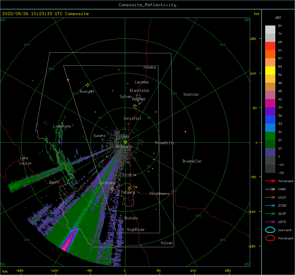The width and height of the screenshot is (295, 275).
Task: Click the 36-39 dBZ purple swatch
Action: pyautogui.click(x=270, y=112)
